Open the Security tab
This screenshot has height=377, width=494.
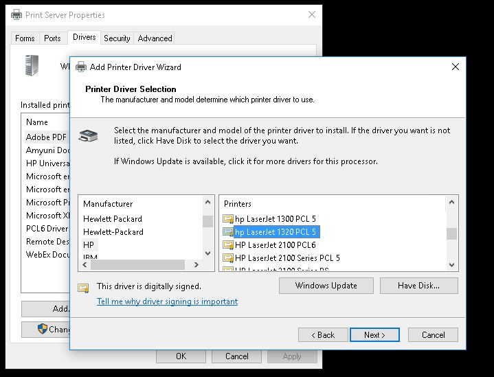point(117,38)
